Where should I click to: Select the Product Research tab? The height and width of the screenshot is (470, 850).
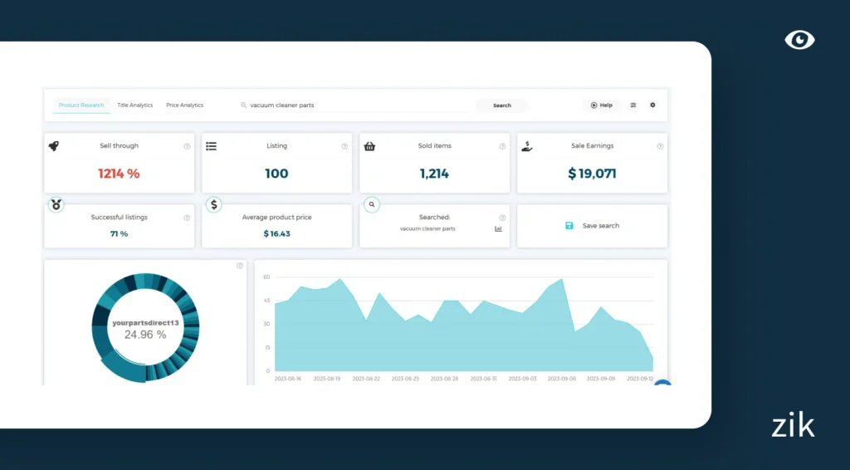(81, 105)
